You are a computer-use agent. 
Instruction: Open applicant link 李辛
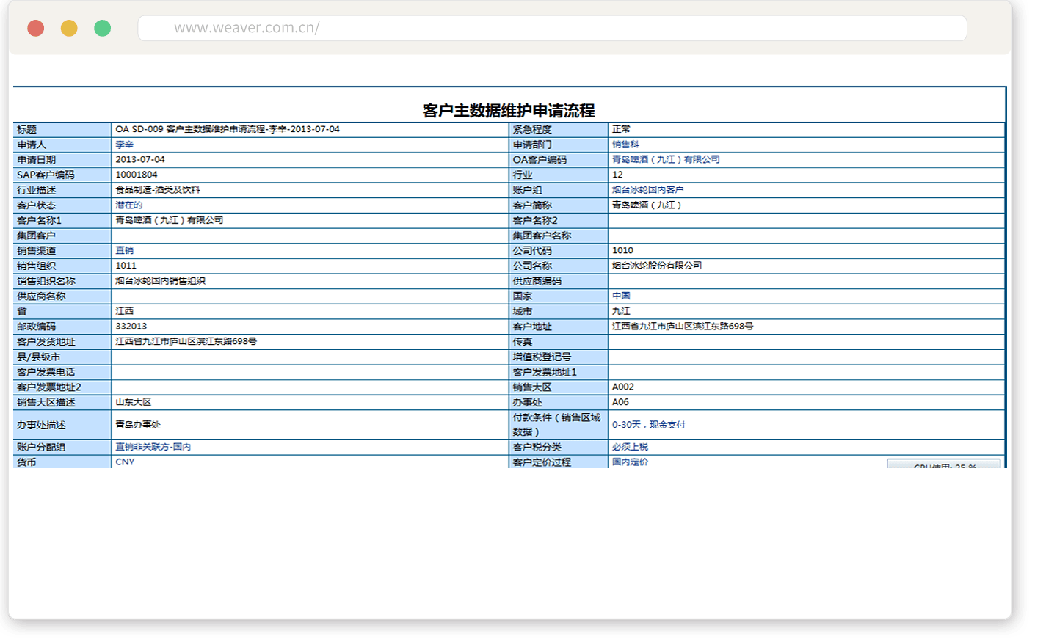pos(125,145)
